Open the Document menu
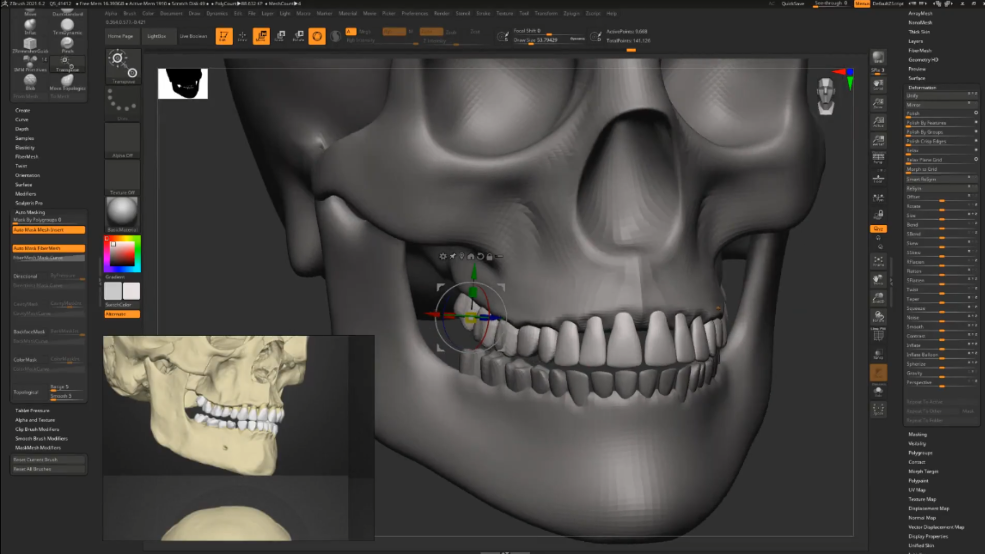This screenshot has width=985, height=554. [x=170, y=13]
